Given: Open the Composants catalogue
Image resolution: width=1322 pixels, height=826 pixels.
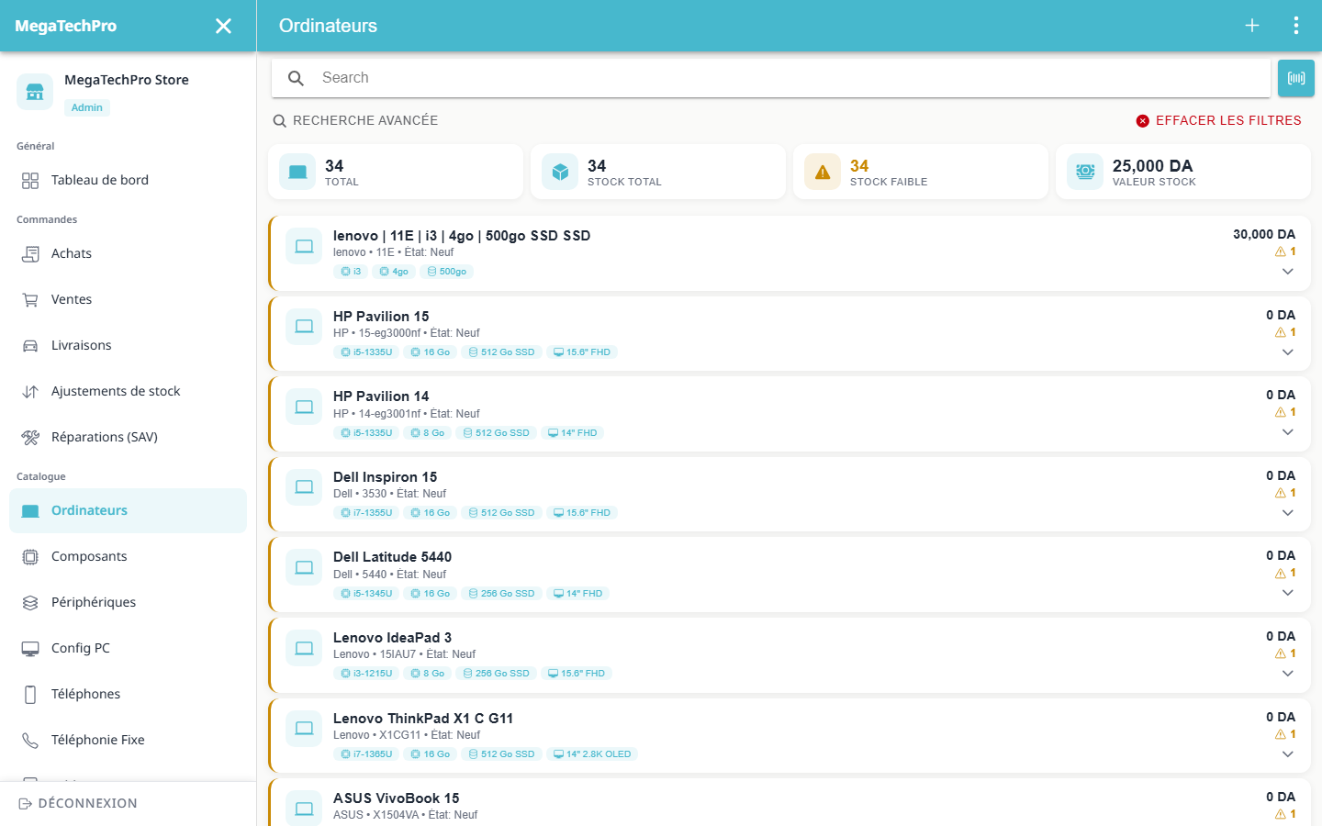Looking at the screenshot, I should tap(128, 557).
